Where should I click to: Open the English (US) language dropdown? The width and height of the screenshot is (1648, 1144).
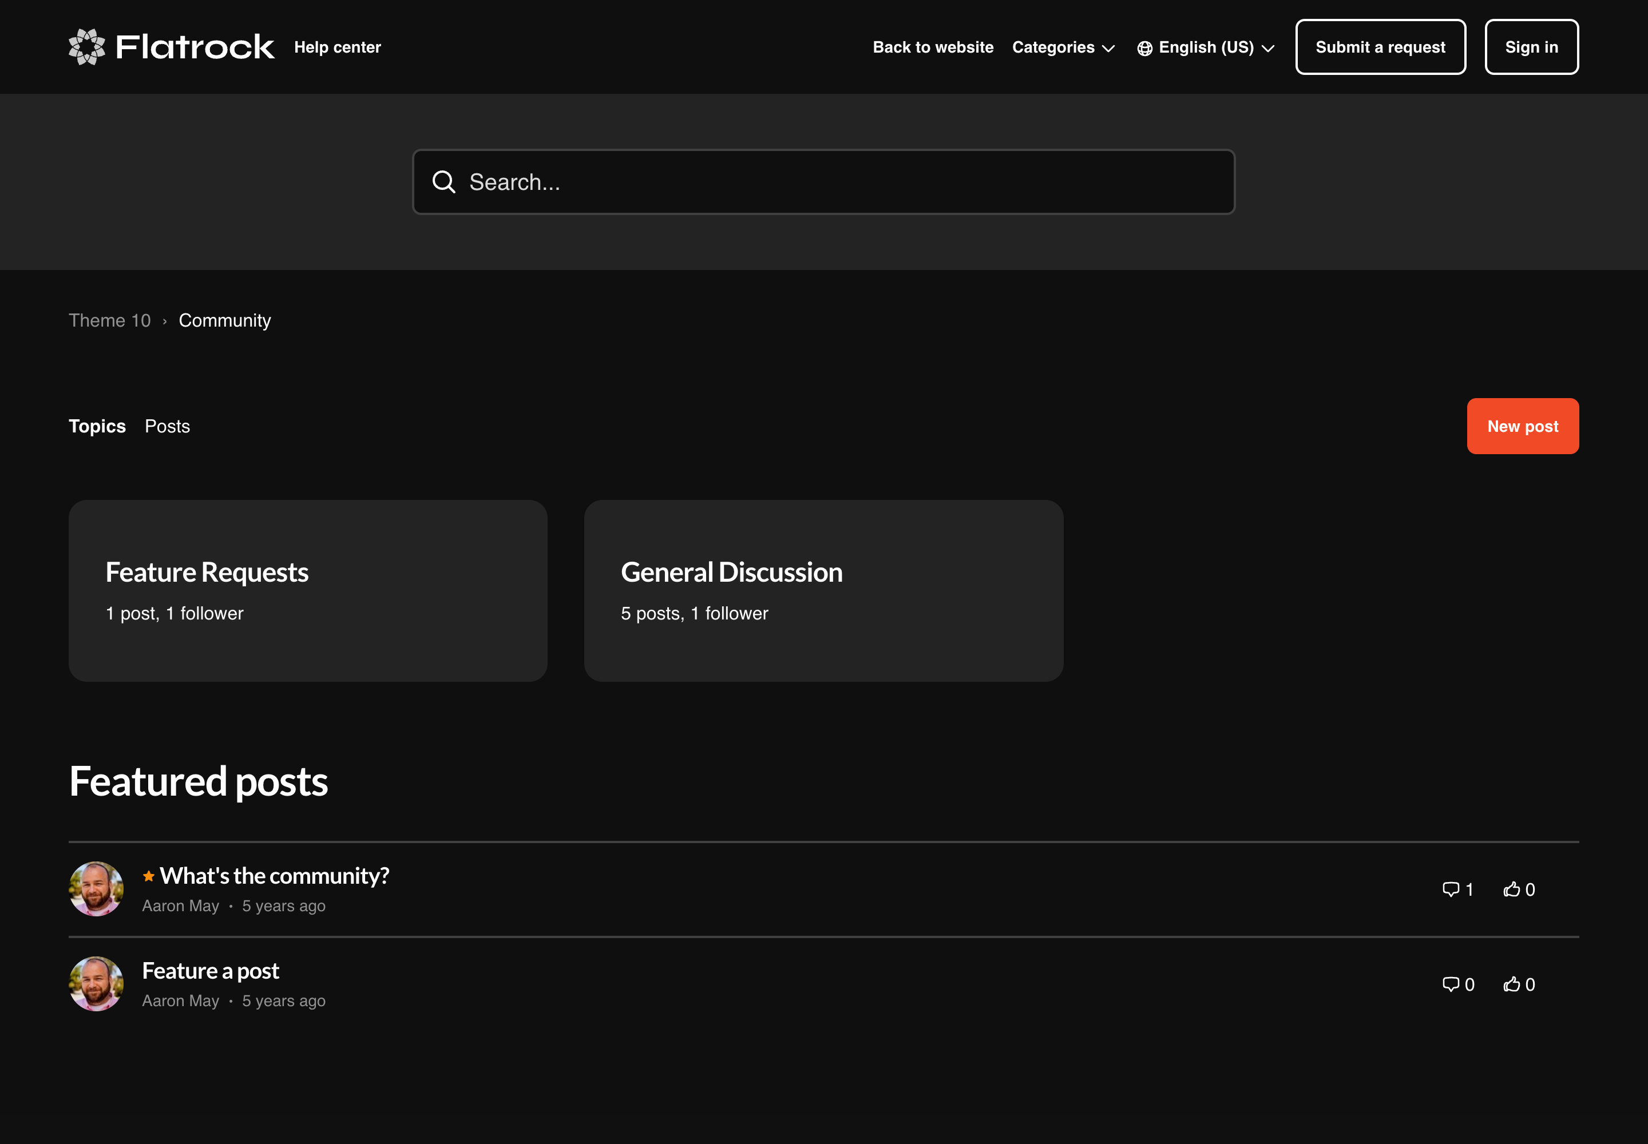[x=1206, y=47]
